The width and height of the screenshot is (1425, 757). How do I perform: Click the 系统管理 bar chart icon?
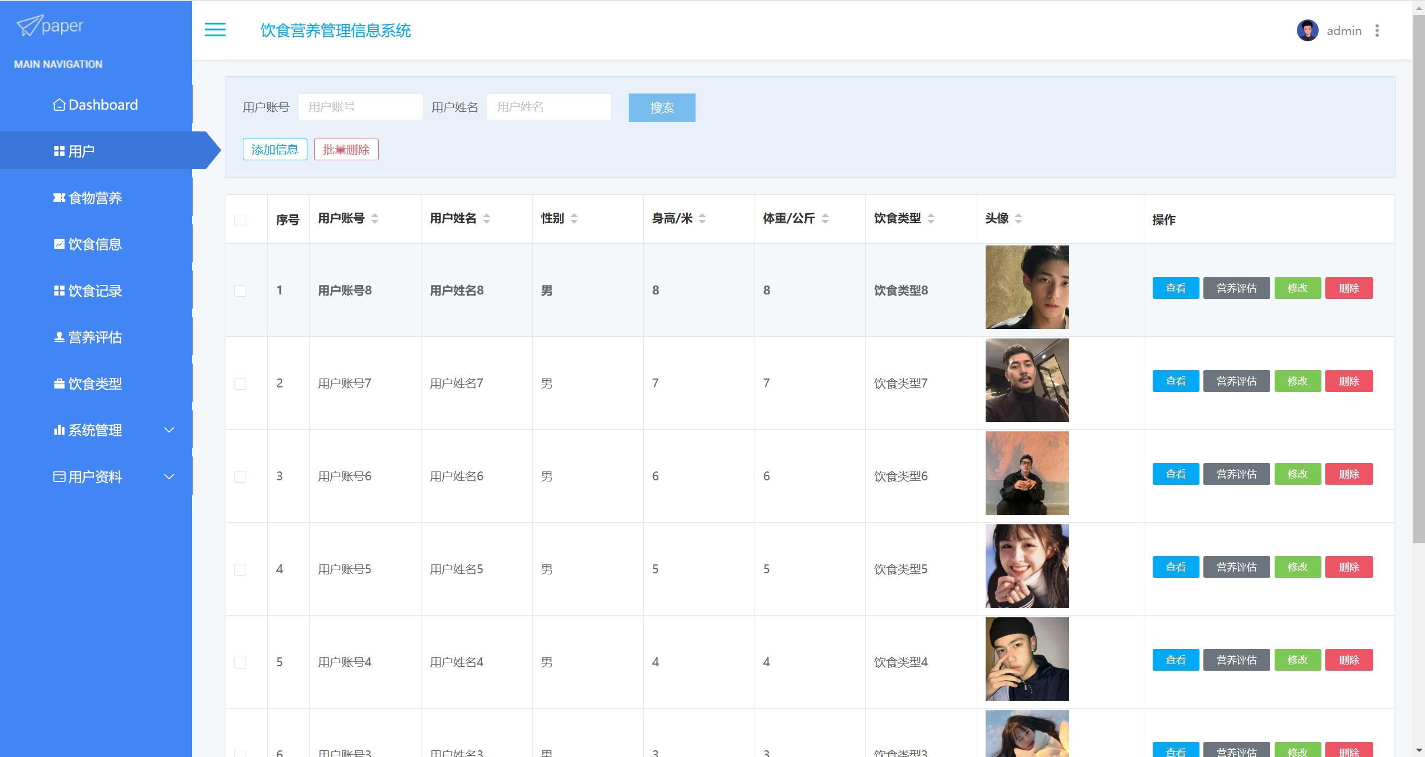coord(59,430)
